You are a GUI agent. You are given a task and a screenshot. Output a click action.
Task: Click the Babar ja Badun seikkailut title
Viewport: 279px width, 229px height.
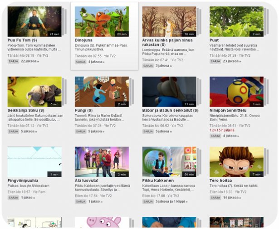coord(170,110)
